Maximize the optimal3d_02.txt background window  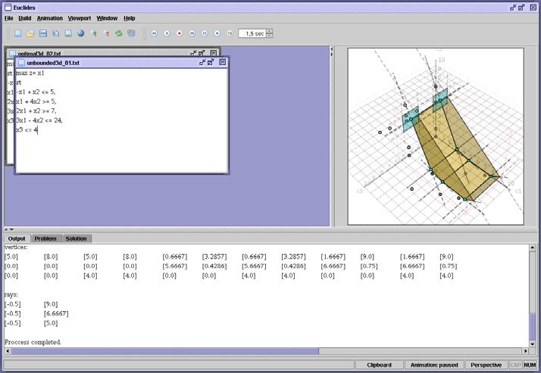tap(202, 54)
